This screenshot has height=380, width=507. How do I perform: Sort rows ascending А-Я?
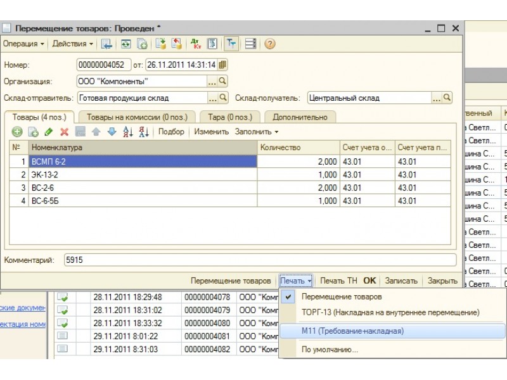point(128,132)
